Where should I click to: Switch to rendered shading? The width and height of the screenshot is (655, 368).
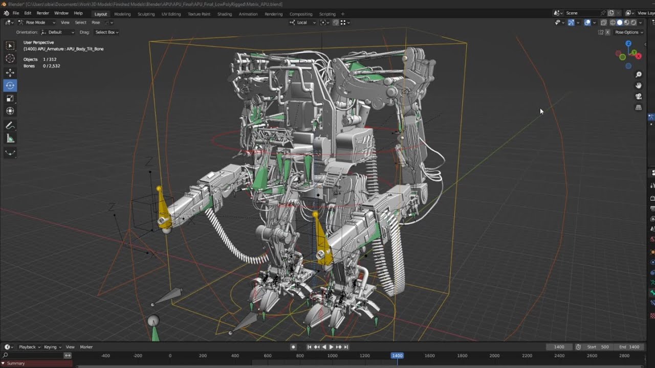pyautogui.click(x=634, y=22)
